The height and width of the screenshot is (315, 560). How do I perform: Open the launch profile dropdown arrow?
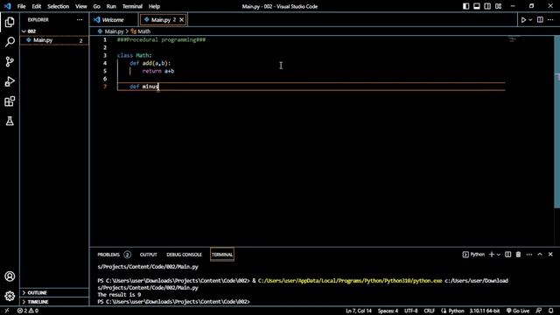[x=499, y=255]
